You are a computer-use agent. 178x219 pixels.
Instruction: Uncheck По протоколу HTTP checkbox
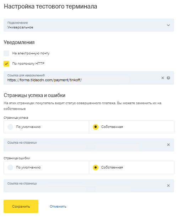click(6, 64)
